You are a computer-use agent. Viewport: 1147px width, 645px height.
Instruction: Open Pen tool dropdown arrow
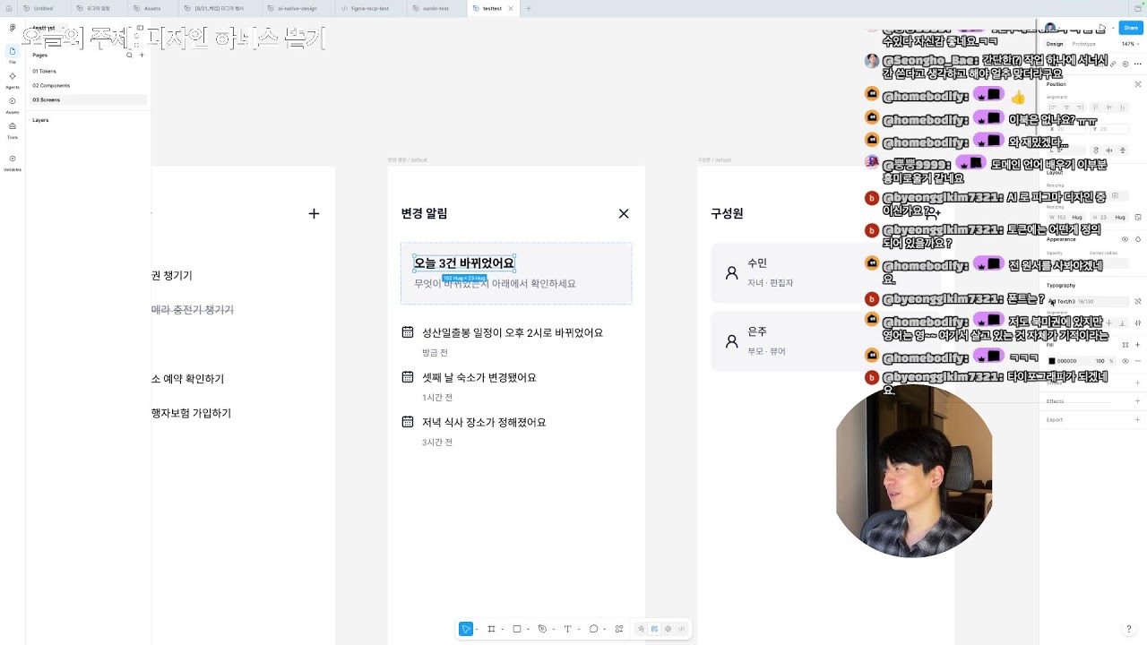point(554,629)
